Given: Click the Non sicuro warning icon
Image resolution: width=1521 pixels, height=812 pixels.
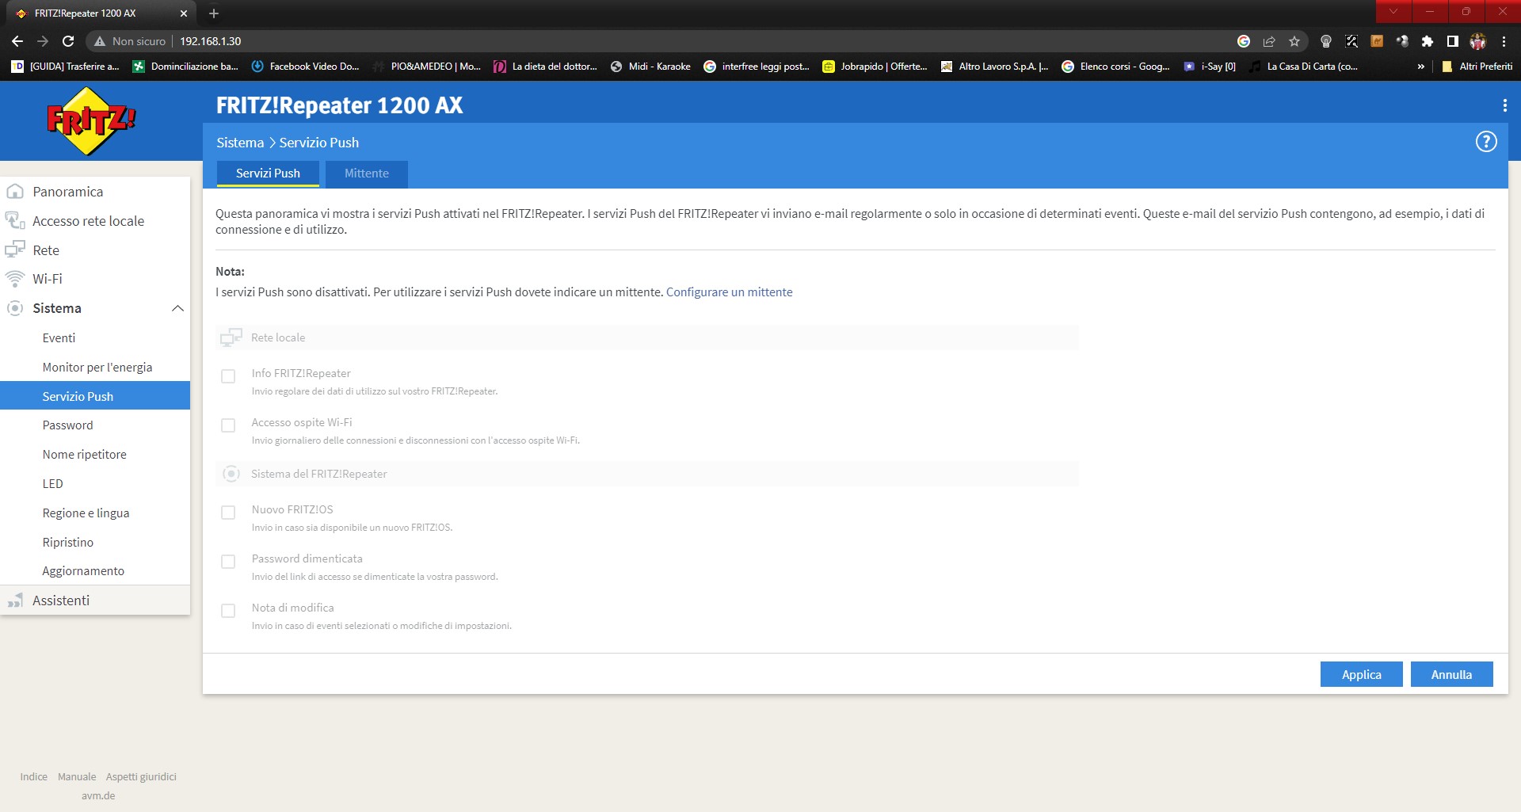Looking at the screenshot, I should (100, 41).
